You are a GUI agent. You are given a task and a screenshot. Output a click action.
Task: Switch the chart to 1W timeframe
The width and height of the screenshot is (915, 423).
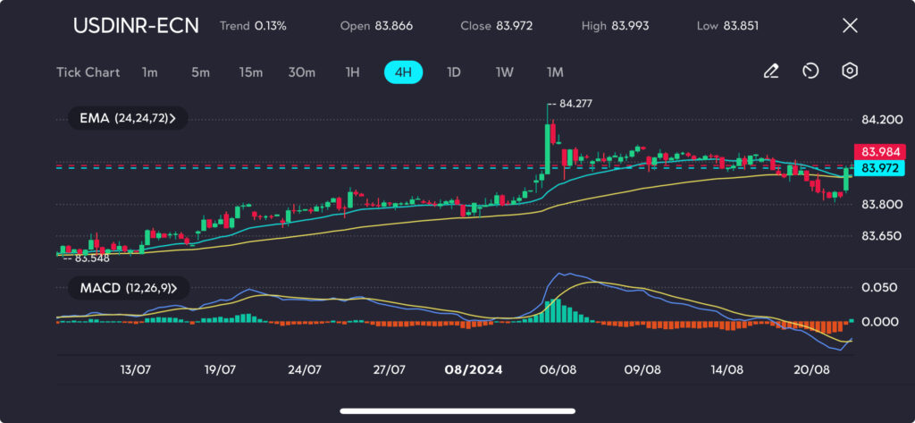(x=504, y=72)
